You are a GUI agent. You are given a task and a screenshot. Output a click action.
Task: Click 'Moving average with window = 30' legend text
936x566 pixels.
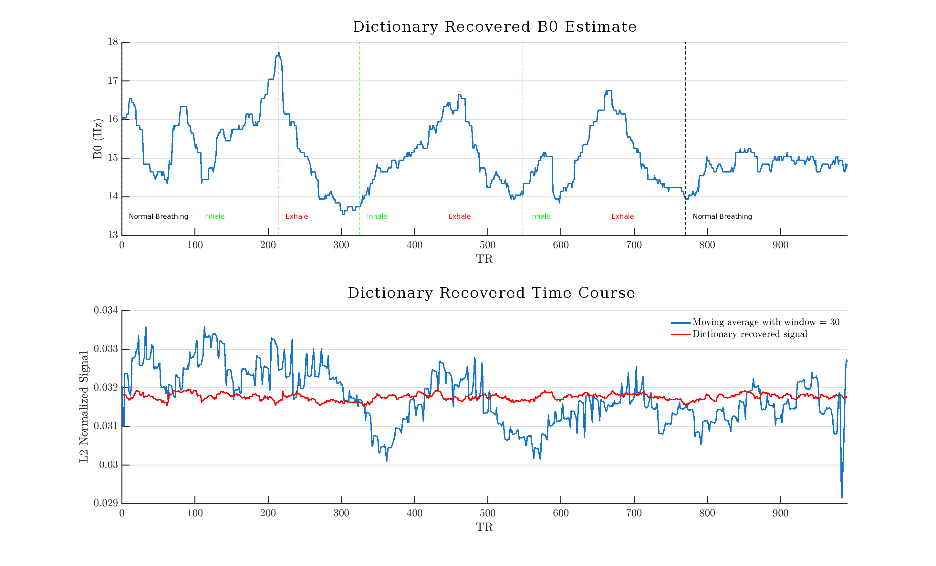[x=765, y=322]
